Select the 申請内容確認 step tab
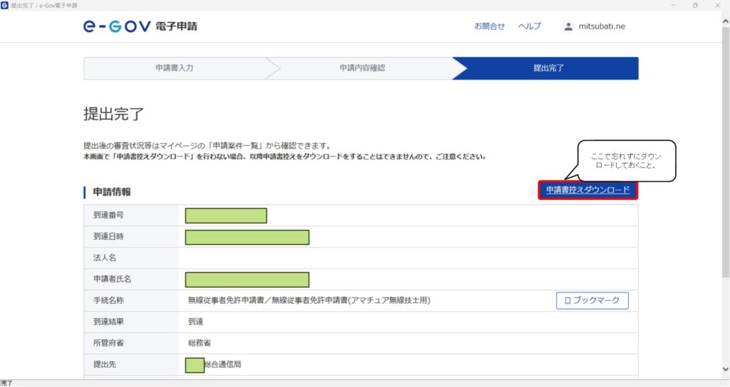730x387 pixels. point(362,68)
